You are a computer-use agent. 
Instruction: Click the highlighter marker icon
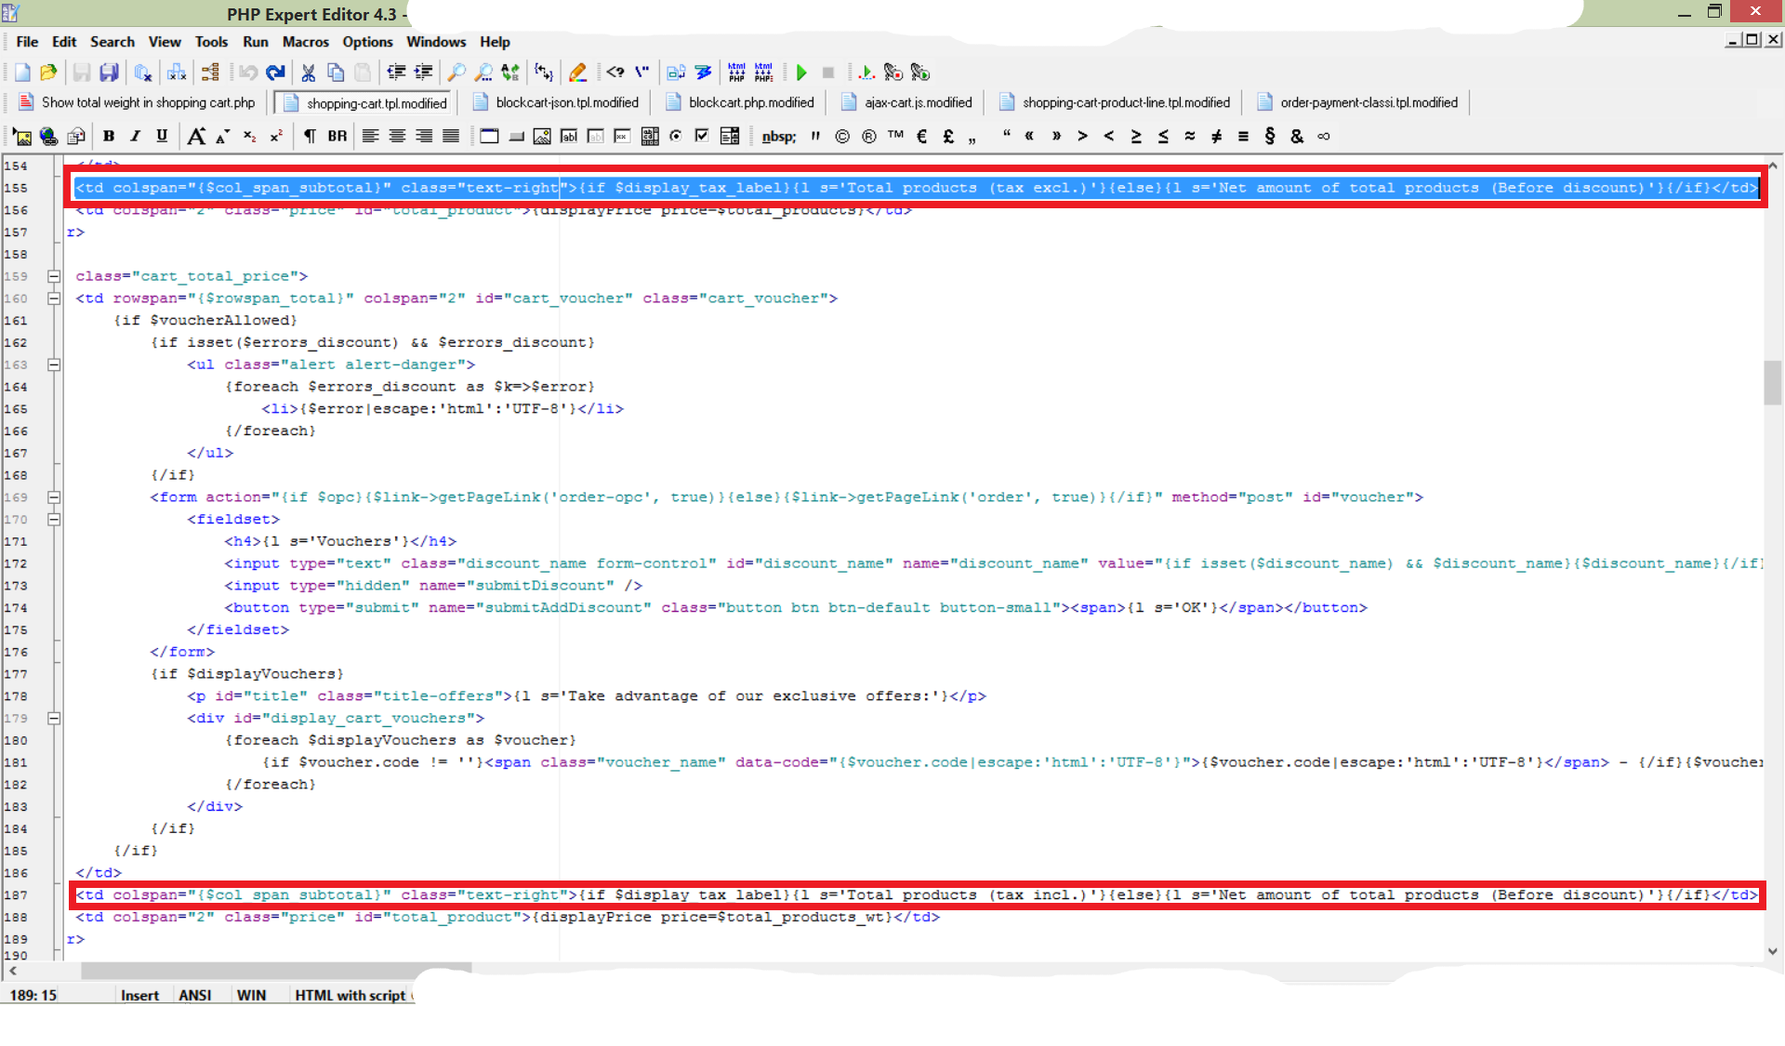click(x=577, y=73)
